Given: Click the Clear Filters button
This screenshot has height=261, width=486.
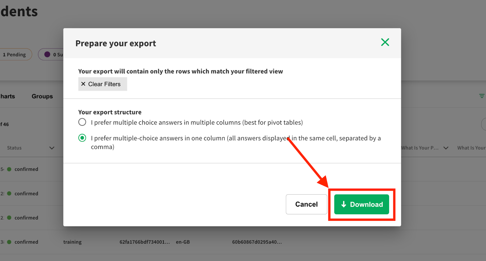Looking at the screenshot, I should 103,84.
